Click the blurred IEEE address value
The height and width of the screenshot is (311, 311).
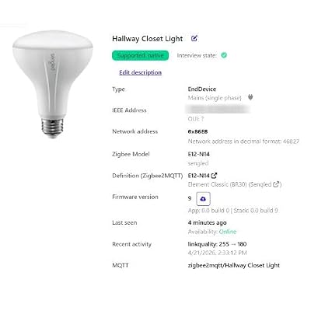tap(218, 110)
